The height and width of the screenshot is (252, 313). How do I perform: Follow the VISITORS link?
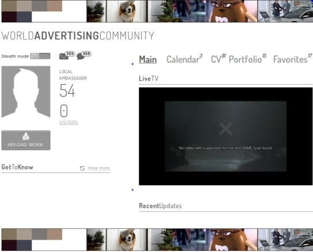[x=68, y=122]
